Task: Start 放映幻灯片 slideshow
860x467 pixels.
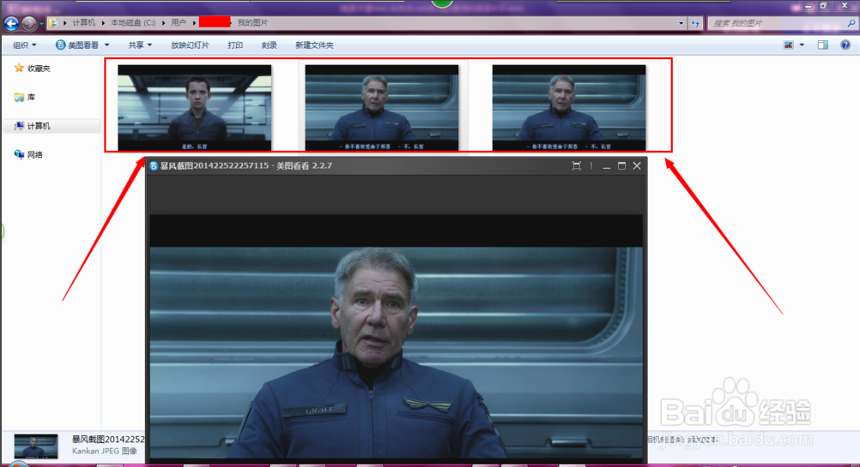Action: (190, 45)
